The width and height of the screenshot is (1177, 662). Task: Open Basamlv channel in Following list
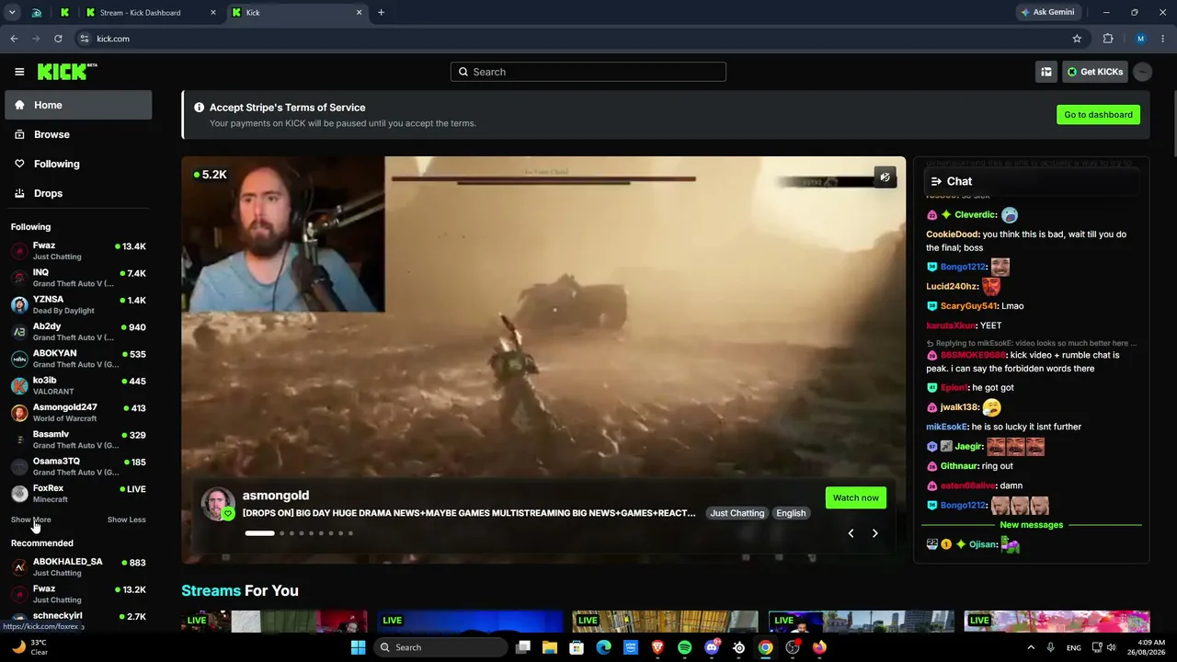click(x=78, y=439)
